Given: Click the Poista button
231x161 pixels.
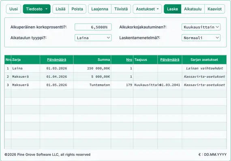Looking at the screenshot, I should click(x=77, y=9).
